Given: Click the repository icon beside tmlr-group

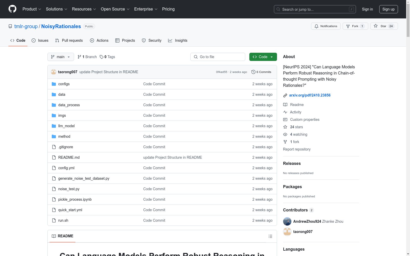Looking at the screenshot, I should pos(10,26).
